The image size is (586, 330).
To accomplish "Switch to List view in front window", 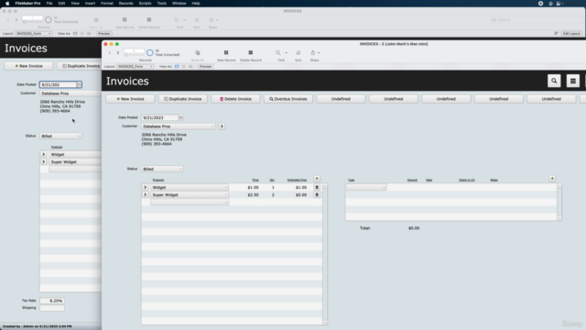I will click(x=183, y=67).
